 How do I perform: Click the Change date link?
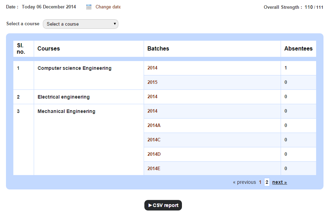pos(107,6)
